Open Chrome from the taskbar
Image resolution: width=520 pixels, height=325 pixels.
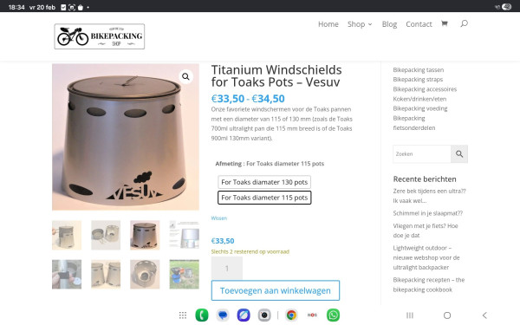[x=291, y=315]
